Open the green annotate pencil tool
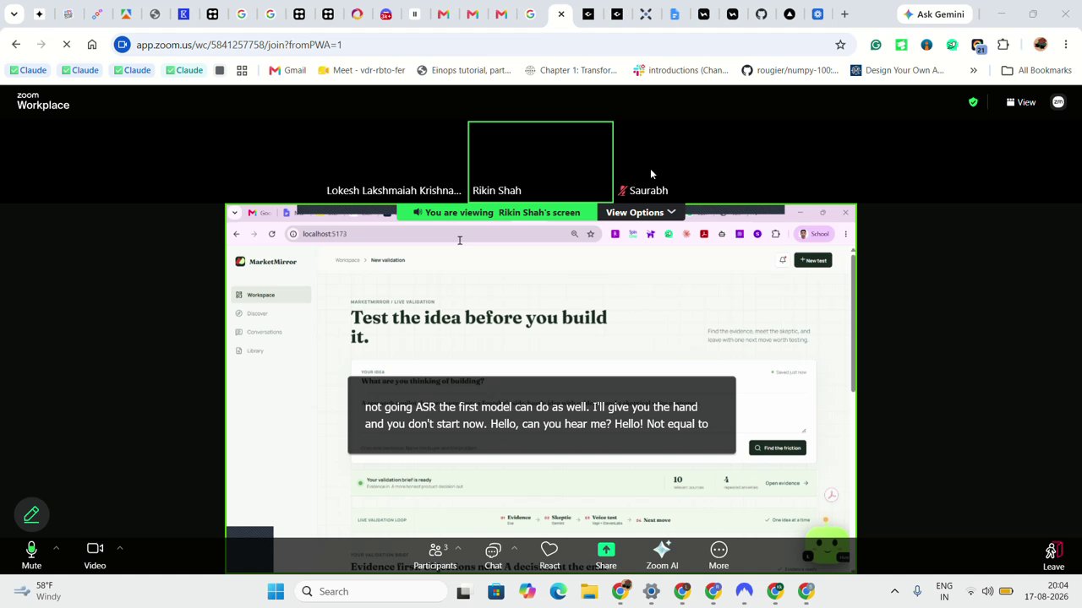 tap(31, 514)
